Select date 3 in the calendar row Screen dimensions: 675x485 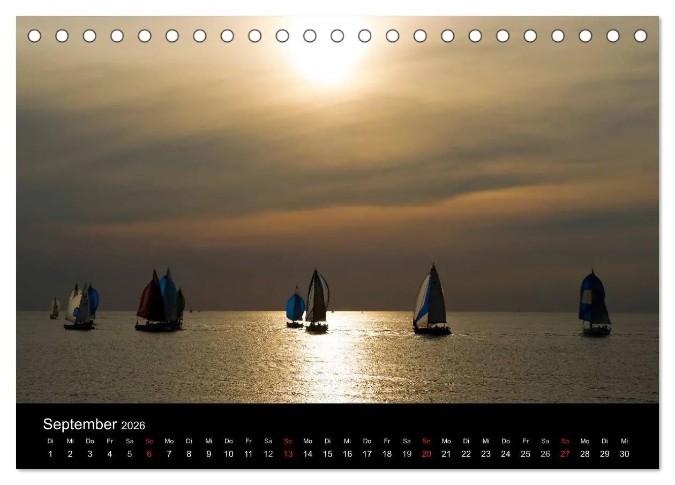coord(90,454)
